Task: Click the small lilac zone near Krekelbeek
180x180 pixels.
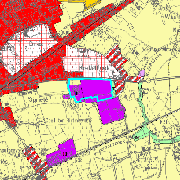Action: pos(142,73)
